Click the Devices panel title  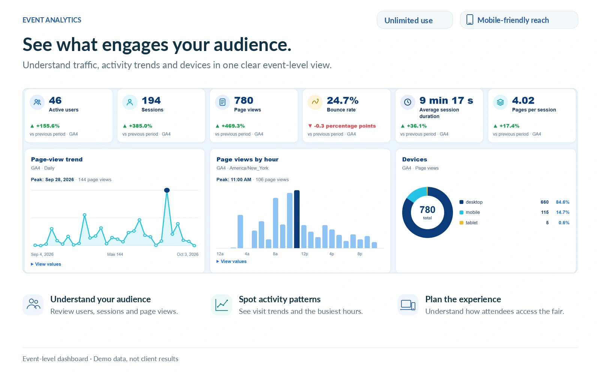(414, 159)
